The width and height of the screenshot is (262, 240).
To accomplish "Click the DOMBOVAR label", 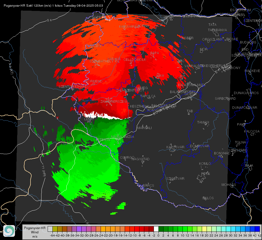I will coord(199,146).
